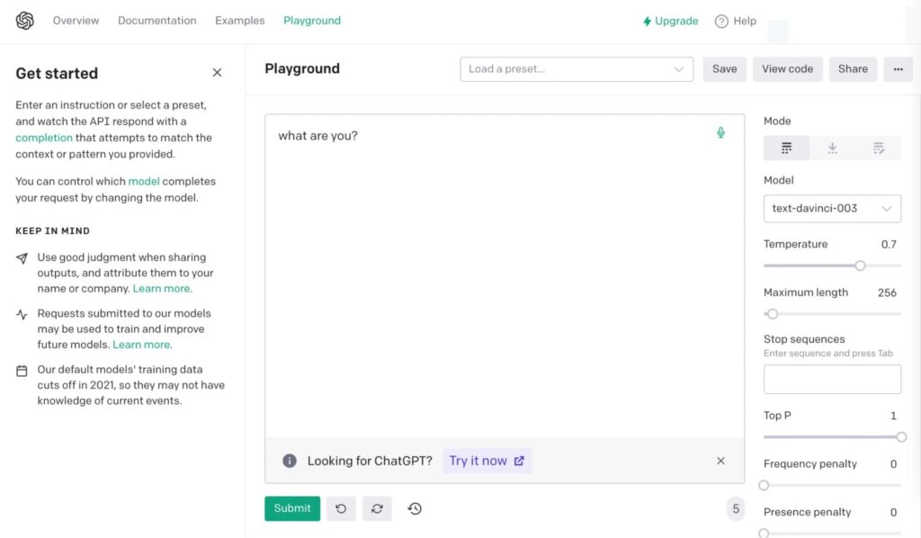Viewport: 921px width, 538px height.
Task: Open the completion link in Get started
Action: [x=44, y=138]
